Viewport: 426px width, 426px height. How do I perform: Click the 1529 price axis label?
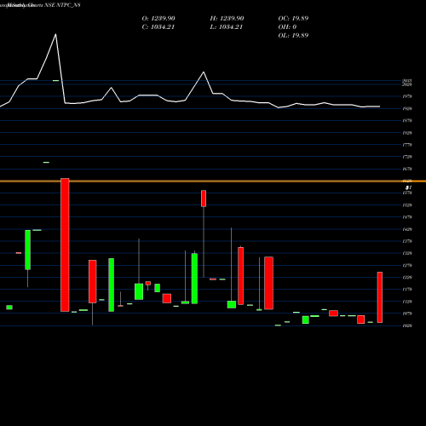[407, 205]
